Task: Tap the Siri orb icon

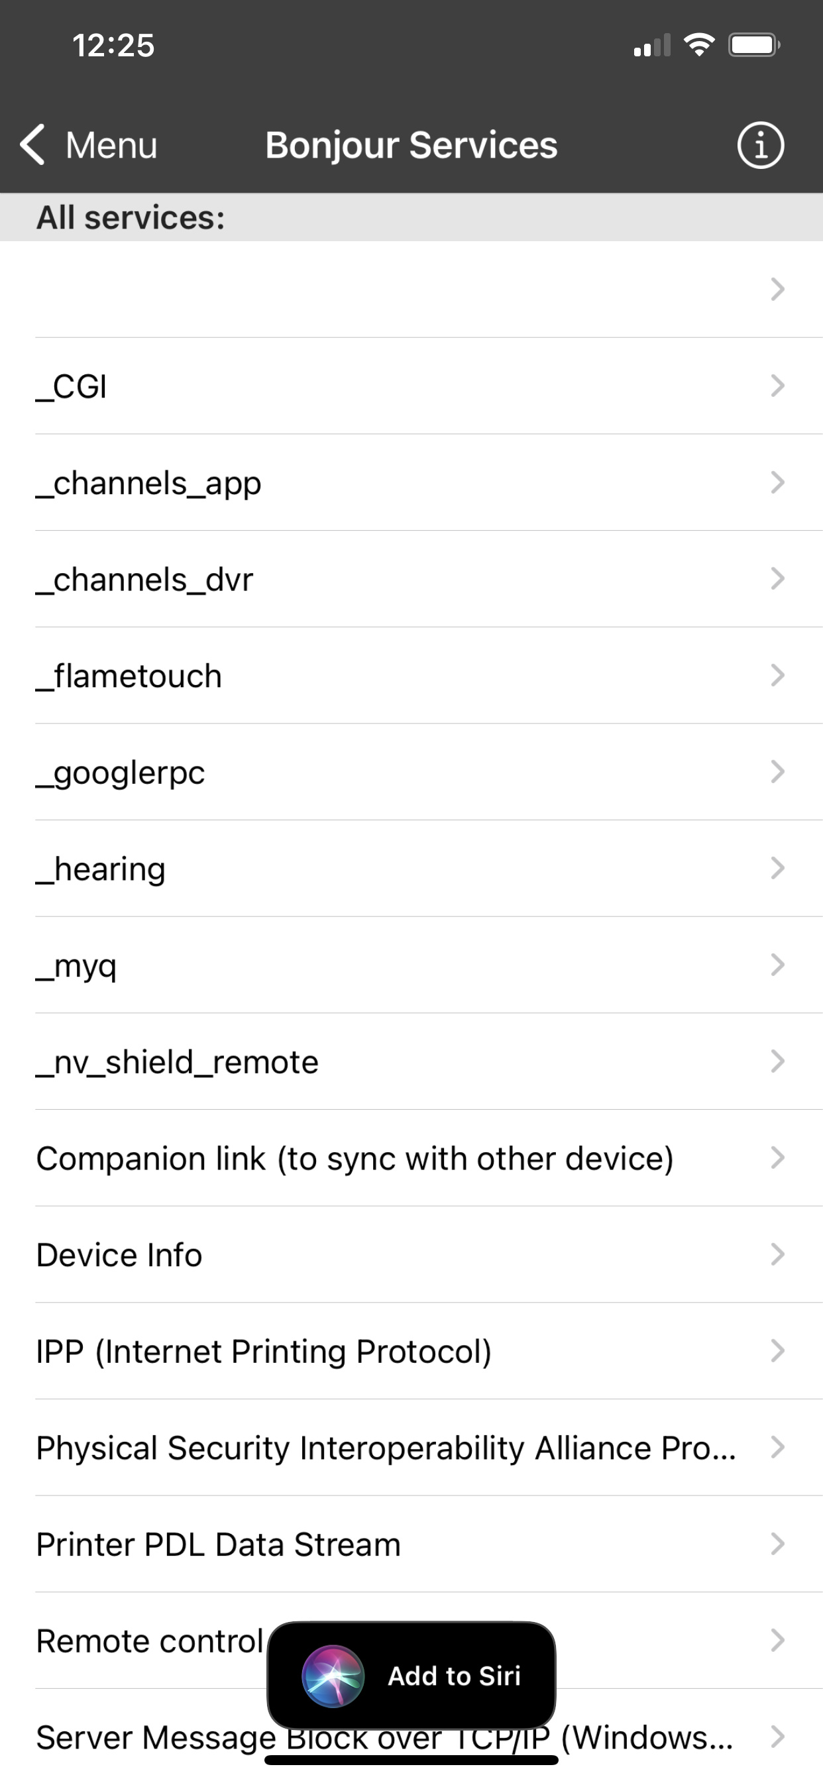Action: tap(333, 1676)
